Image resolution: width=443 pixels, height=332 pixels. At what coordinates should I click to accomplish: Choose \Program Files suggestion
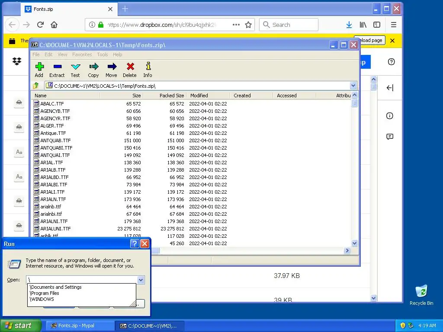coord(82,293)
